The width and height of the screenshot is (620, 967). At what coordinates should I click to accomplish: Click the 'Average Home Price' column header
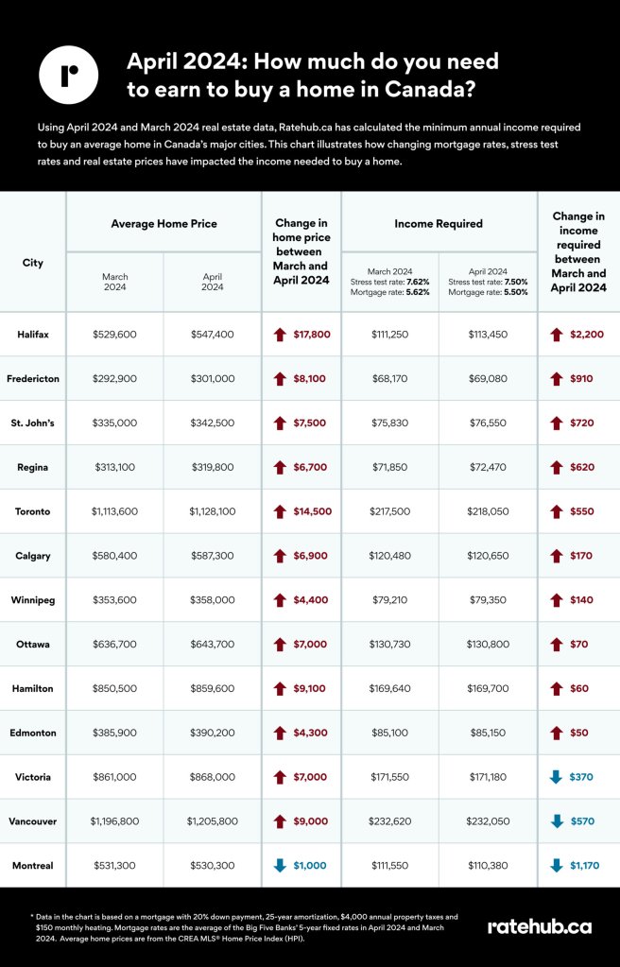coord(164,224)
